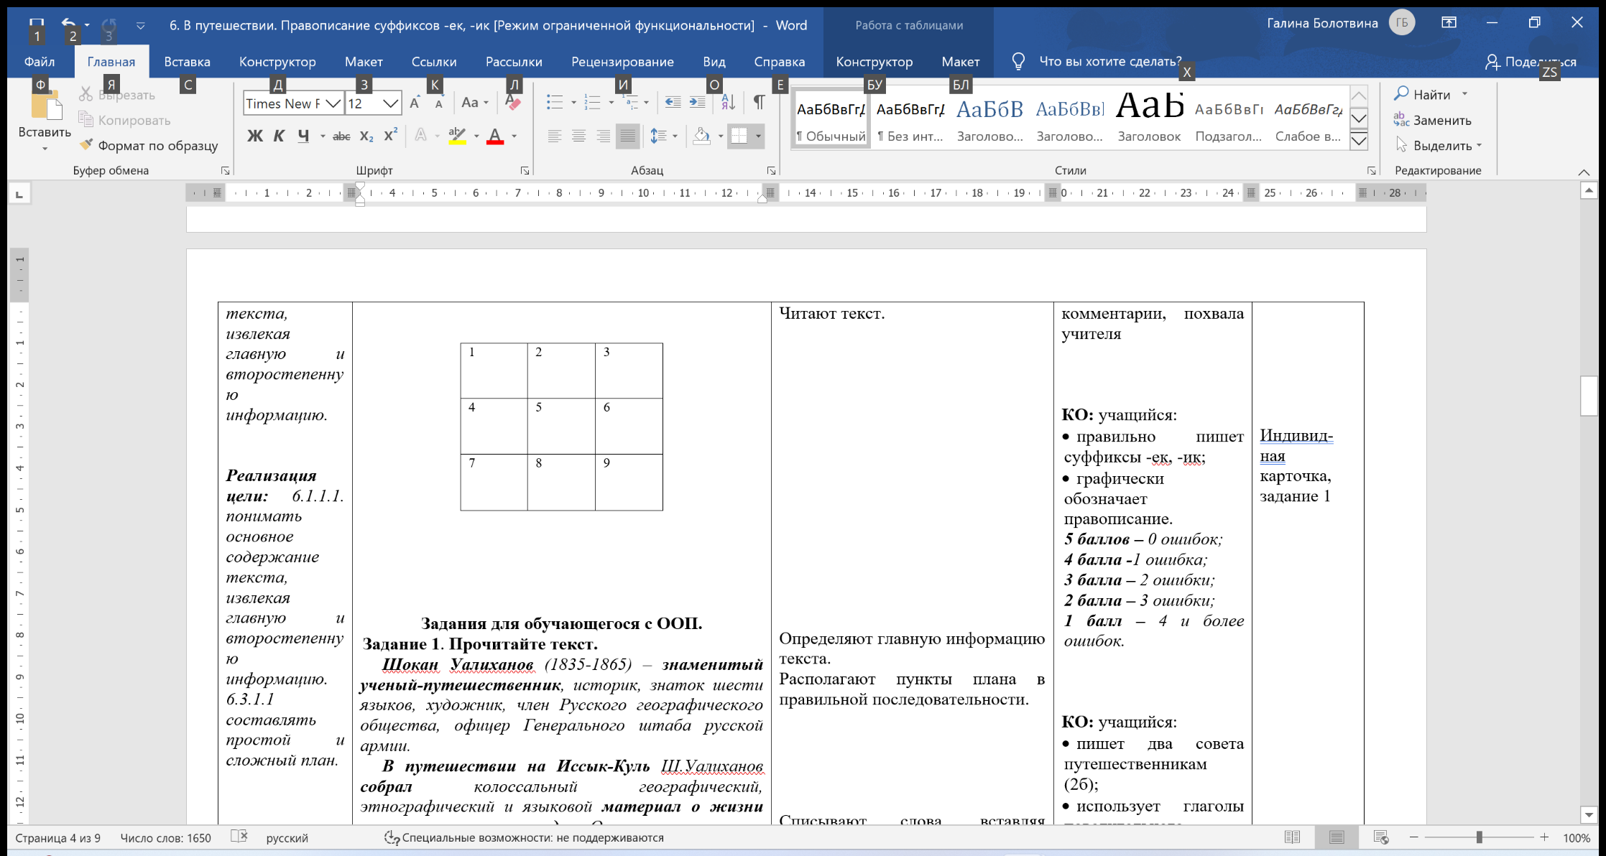Viewport: 1606px width, 856px height.
Task: Click the zoom slider in status bar
Action: [x=1479, y=837]
